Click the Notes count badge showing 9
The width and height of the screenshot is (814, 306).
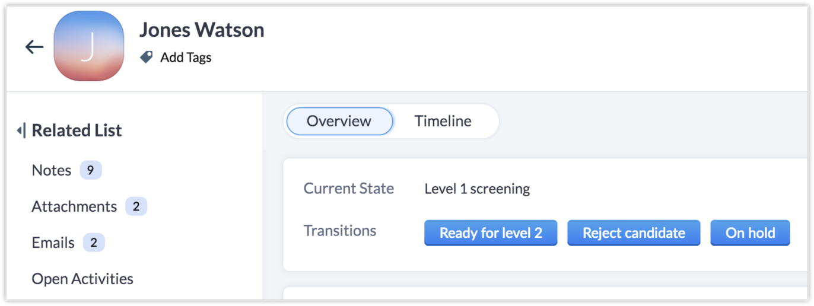tap(90, 170)
